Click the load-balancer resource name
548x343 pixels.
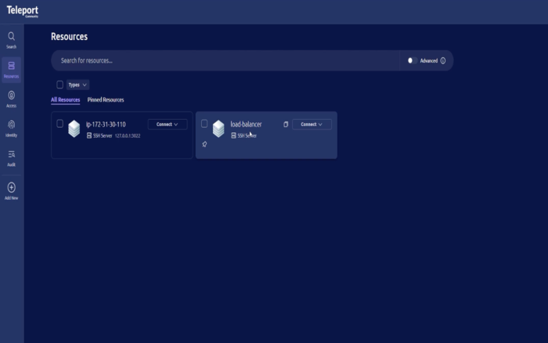[x=246, y=125]
